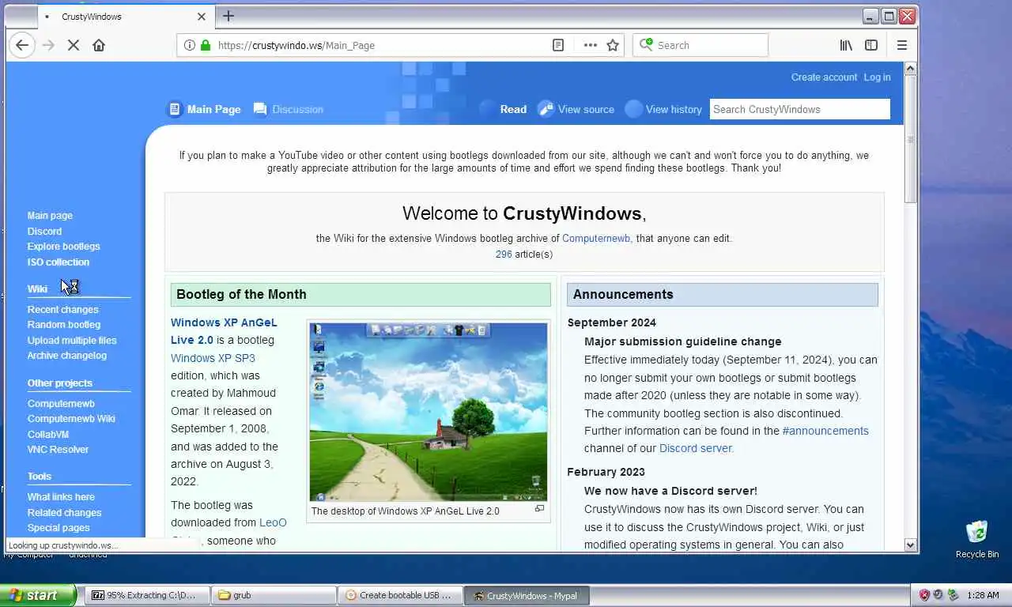Open the 296 articles count link

click(x=504, y=254)
